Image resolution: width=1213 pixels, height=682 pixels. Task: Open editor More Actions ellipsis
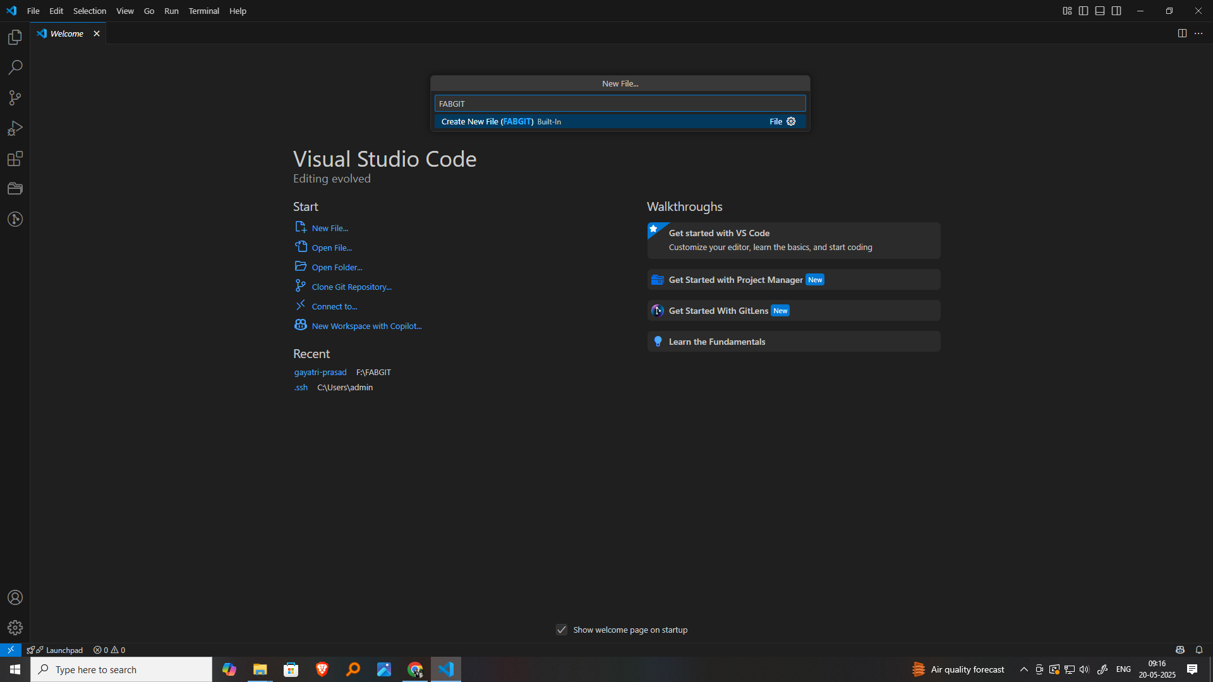[x=1198, y=33]
